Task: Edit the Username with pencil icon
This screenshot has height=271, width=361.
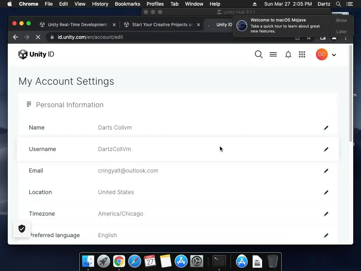Action: (326, 149)
